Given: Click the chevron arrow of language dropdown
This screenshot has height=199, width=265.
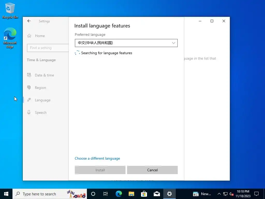Looking at the screenshot, I should click(x=174, y=43).
